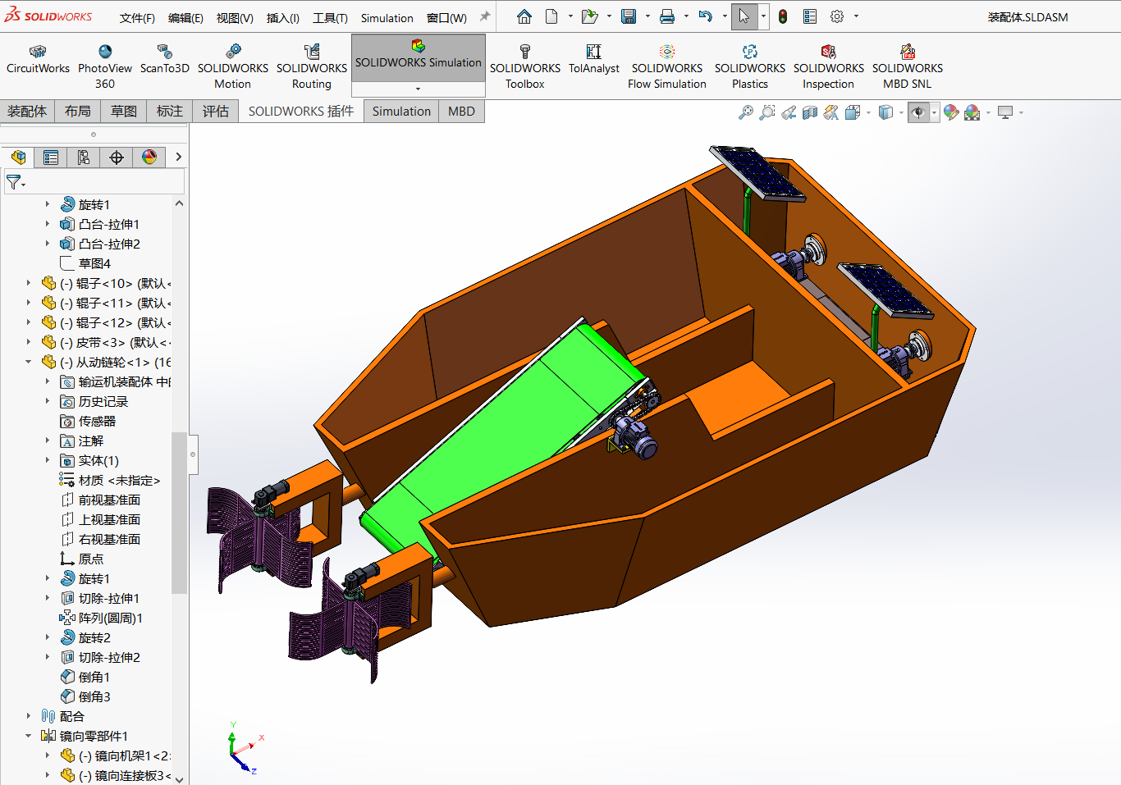Open the ConfigurationManager tab
The height and width of the screenshot is (785, 1121).
pyautogui.click(x=84, y=157)
